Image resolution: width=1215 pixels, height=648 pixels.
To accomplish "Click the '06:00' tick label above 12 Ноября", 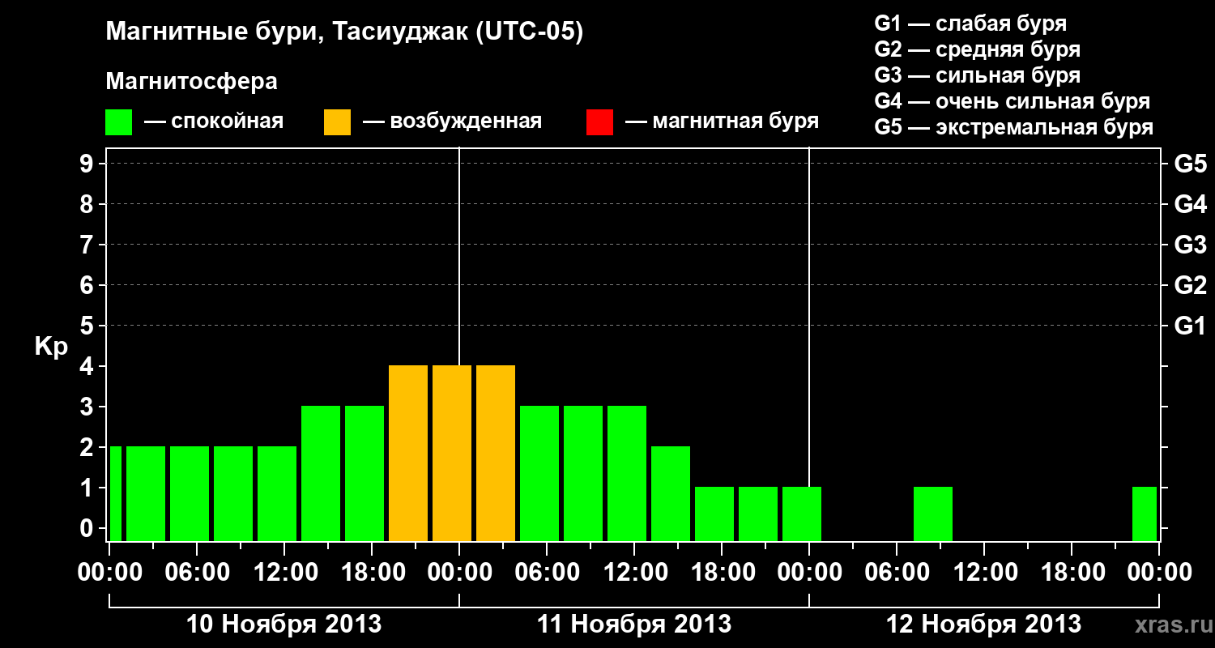I will click(x=897, y=572).
